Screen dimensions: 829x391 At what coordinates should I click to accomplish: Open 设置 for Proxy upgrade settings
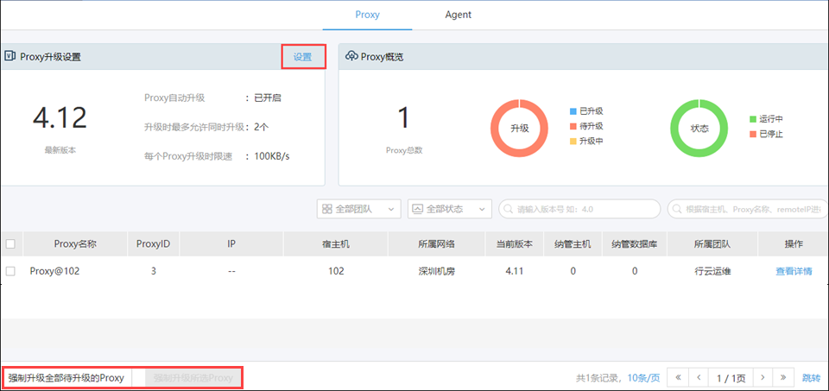(x=302, y=57)
